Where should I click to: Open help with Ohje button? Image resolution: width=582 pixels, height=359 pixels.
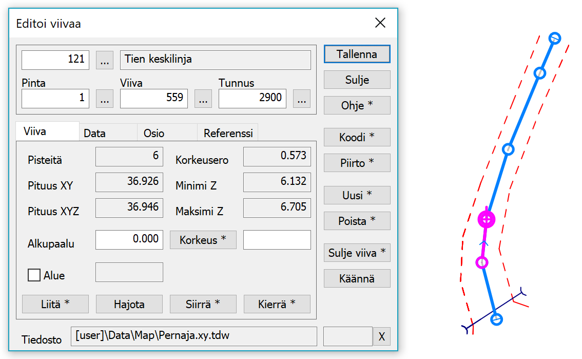point(357,105)
